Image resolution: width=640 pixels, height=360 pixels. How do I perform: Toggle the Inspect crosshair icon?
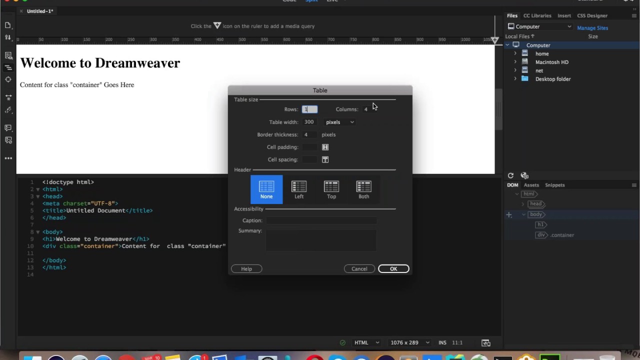click(x=8, y=79)
